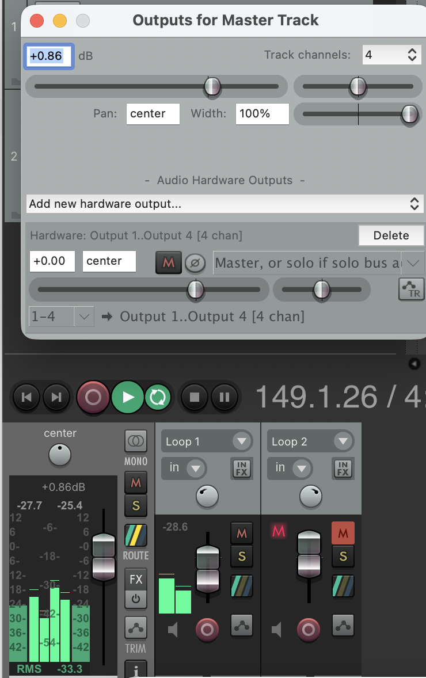Click master track pan knob
The height and width of the screenshot is (678, 426).
pyautogui.click(x=60, y=455)
